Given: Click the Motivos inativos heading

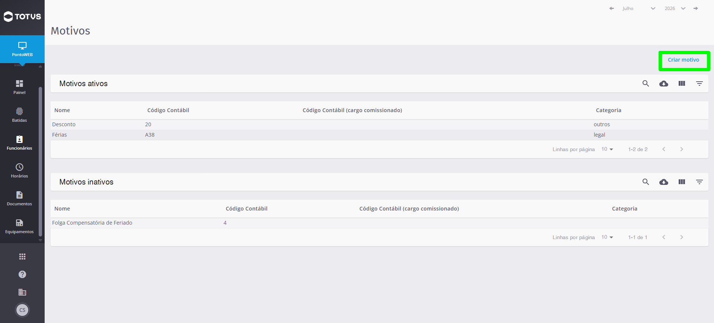Looking at the screenshot, I should (86, 182).
